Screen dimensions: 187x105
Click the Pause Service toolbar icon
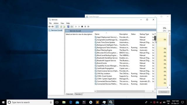pyautogui.click(x=85, y=27)
